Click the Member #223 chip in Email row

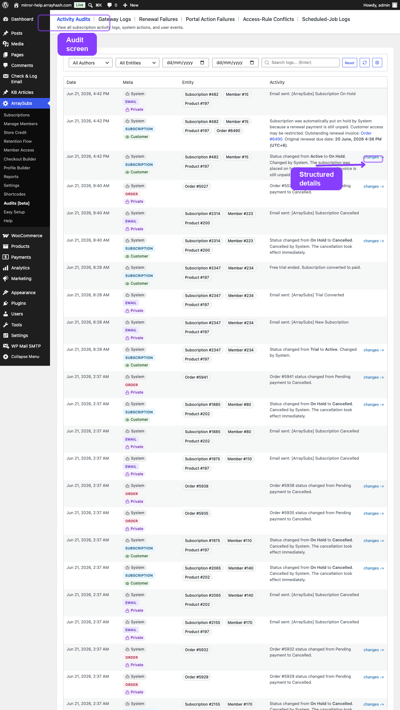[240, 214]
